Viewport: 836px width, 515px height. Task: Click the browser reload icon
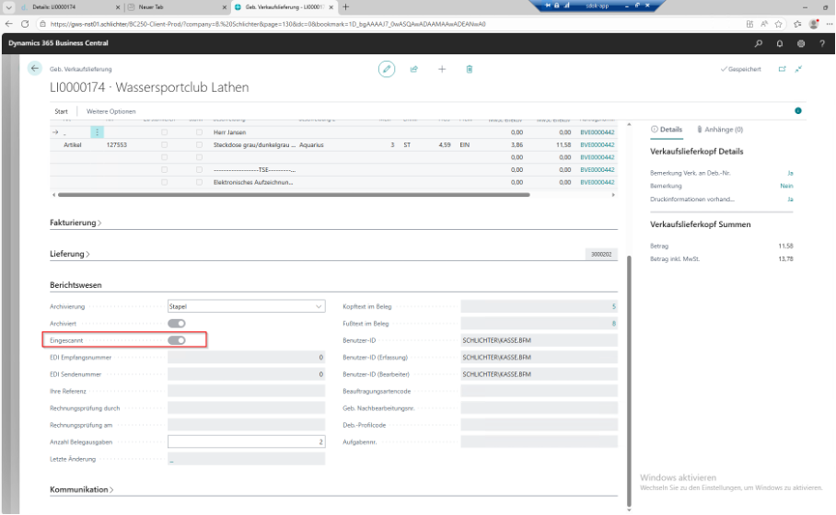point(25,24)
